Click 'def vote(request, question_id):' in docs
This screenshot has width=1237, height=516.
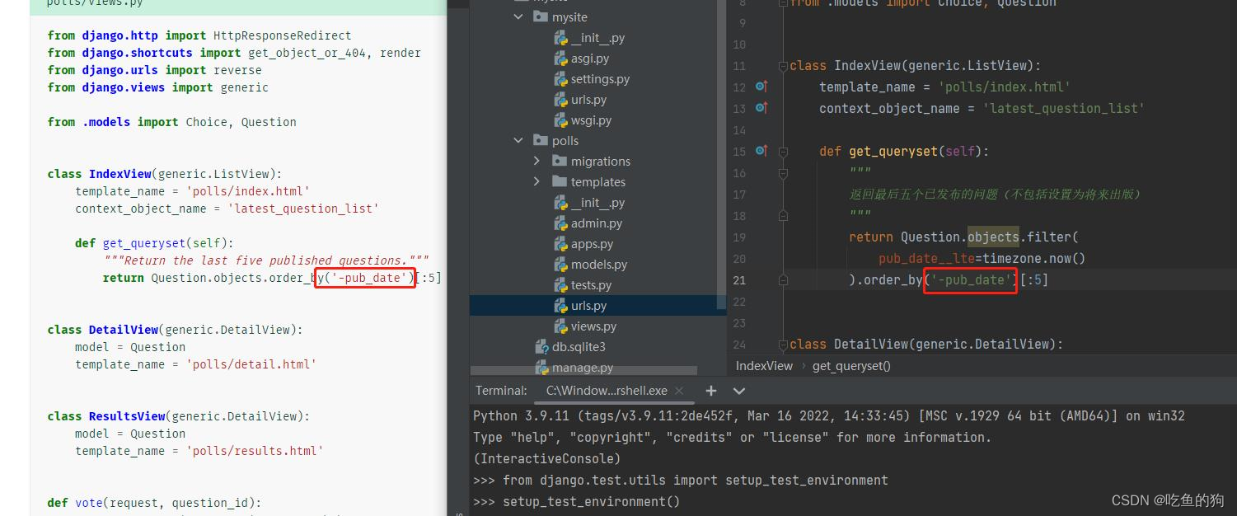154,503
